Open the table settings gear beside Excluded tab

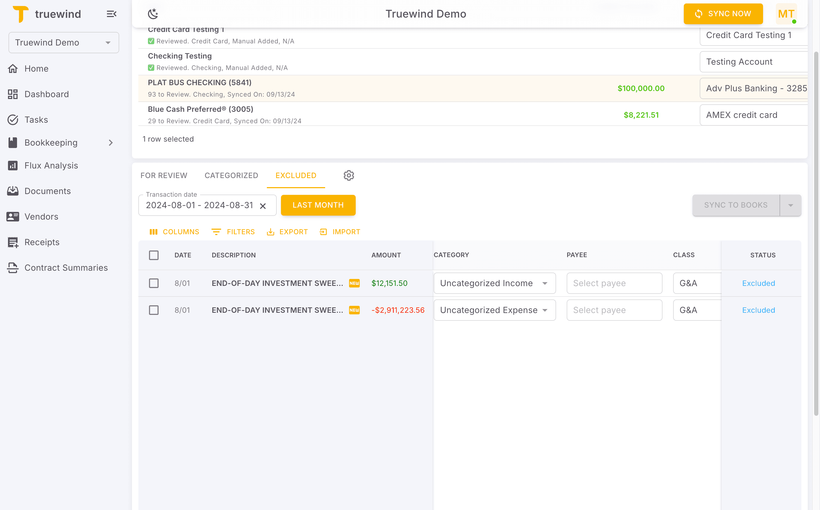tap(349, 175)
